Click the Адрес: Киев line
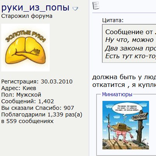 coord(19,88)
